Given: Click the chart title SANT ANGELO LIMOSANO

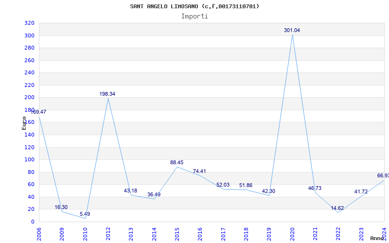Looking at the screenshot, I should click(x=194, y=6).
